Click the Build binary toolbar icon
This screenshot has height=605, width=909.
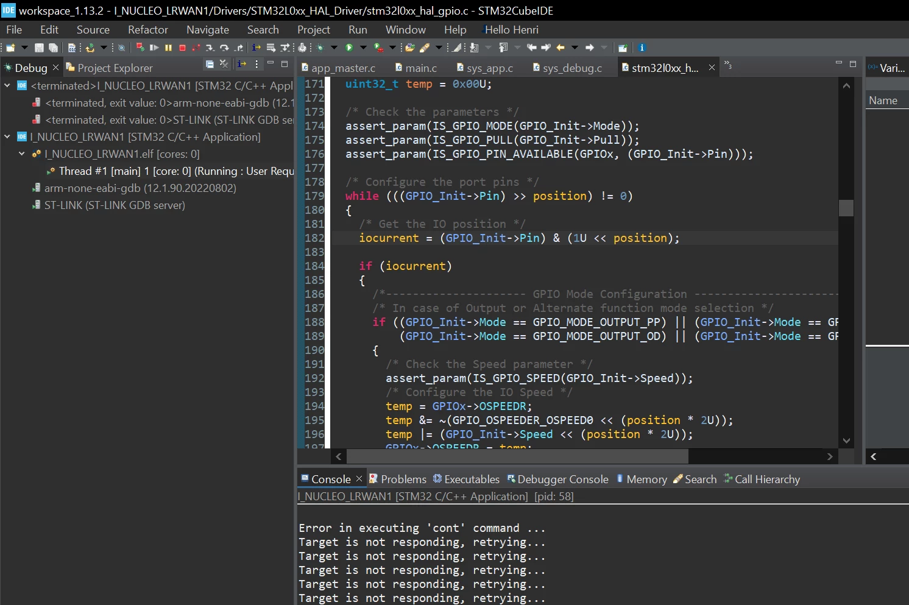tap(72, 48)
